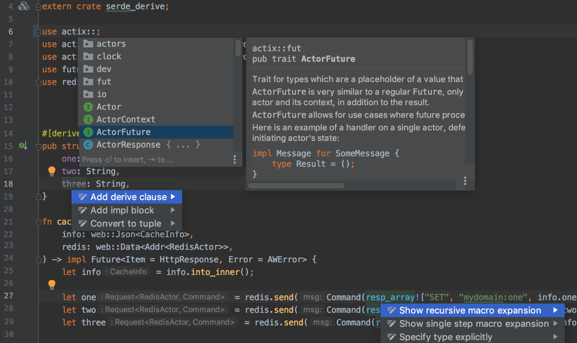This screenshot has width=577, height=343.
Task: Expand the Show recursive macro expansion submenu
Action: pyautogui.click(x=556, y=310)
